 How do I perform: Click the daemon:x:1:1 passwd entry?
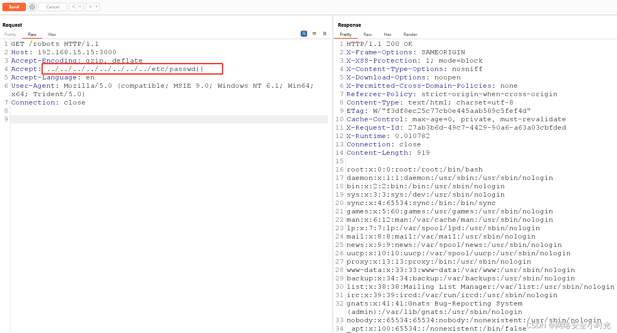450,178
